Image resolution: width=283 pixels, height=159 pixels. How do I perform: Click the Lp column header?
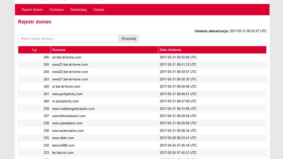tap(34, 50)
